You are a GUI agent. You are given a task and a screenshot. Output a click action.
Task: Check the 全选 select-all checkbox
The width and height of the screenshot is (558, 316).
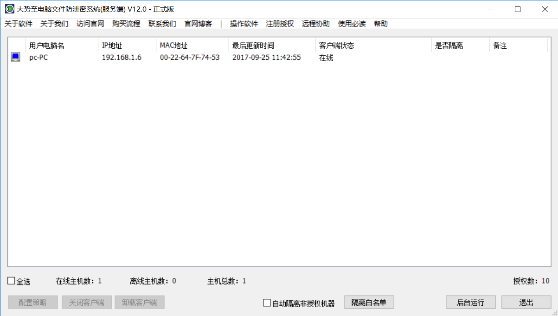coord(12,281)
